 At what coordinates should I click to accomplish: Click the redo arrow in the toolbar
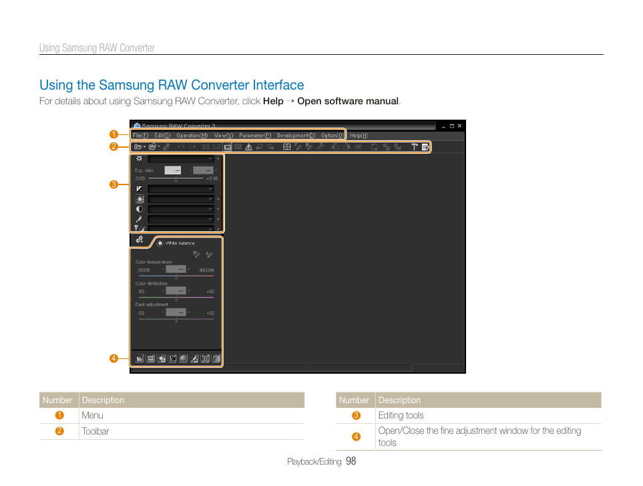(x=192, y=147)
